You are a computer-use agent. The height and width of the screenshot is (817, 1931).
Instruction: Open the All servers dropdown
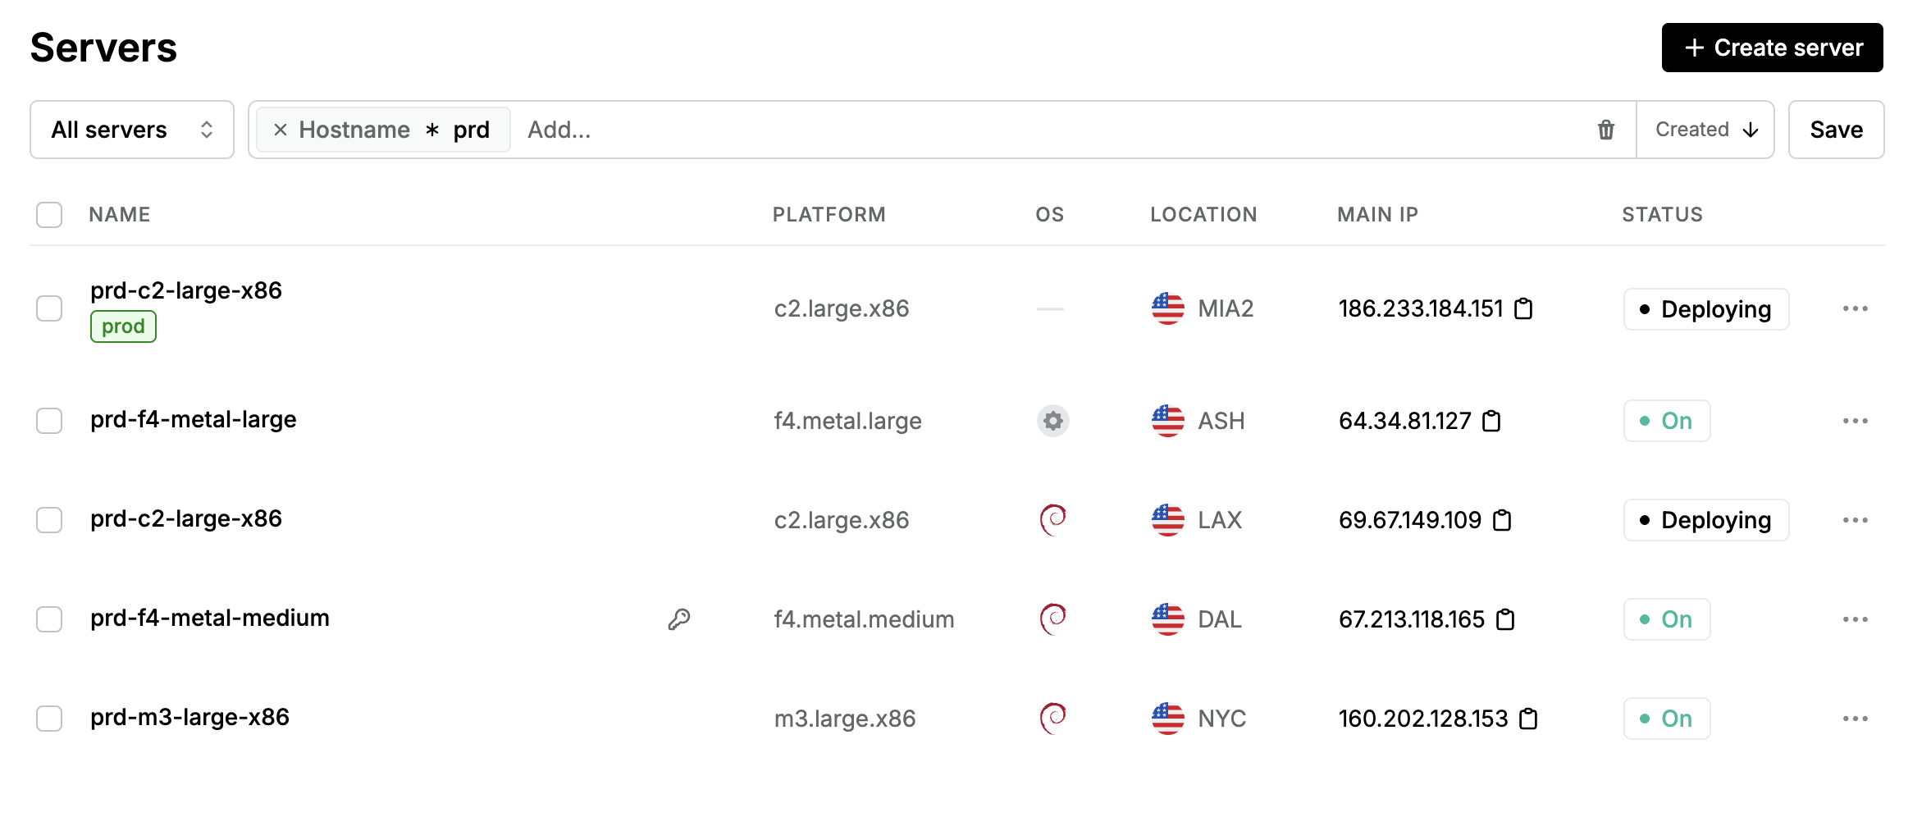click(x=132, y=130)
